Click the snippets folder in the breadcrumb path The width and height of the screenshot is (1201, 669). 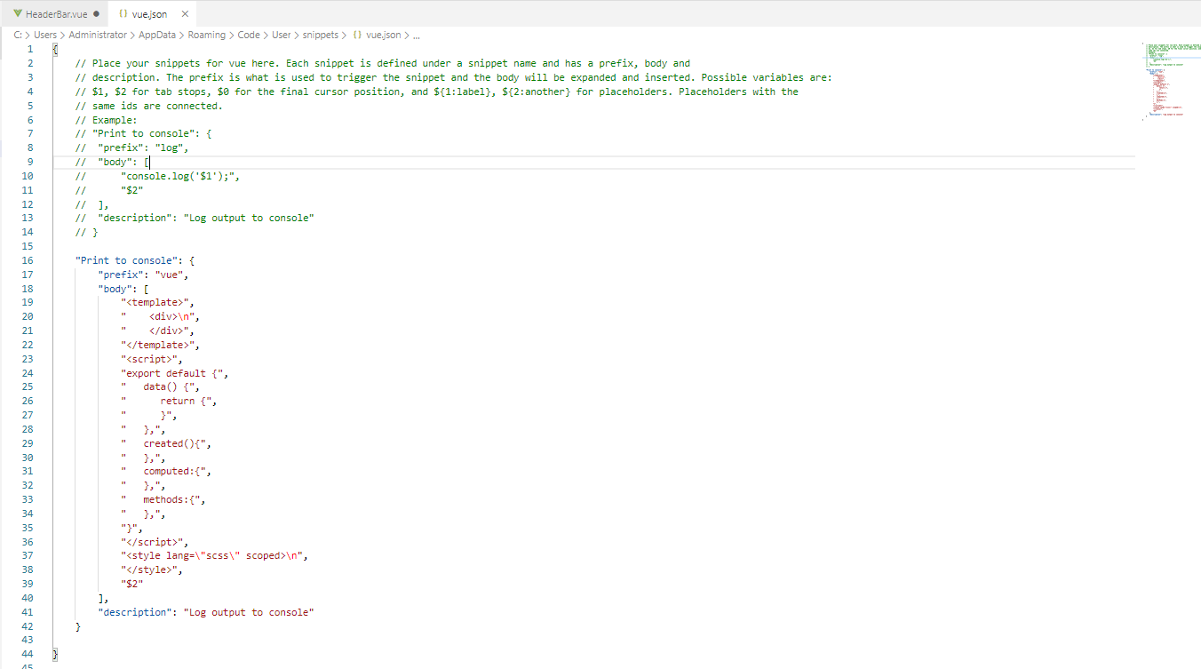click(x=321, y=34)
